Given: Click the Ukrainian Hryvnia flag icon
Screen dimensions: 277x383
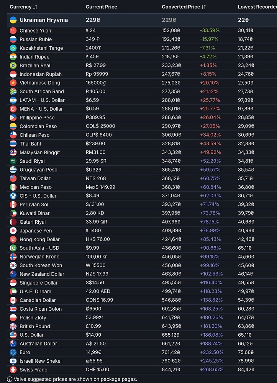Looking at the screenshot, I should point(13,20).
